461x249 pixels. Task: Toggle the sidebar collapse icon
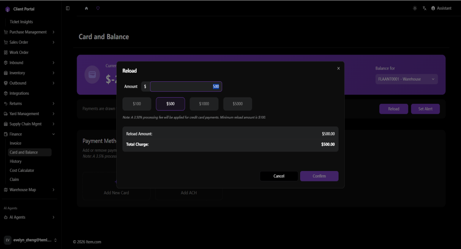coord(68,8)
